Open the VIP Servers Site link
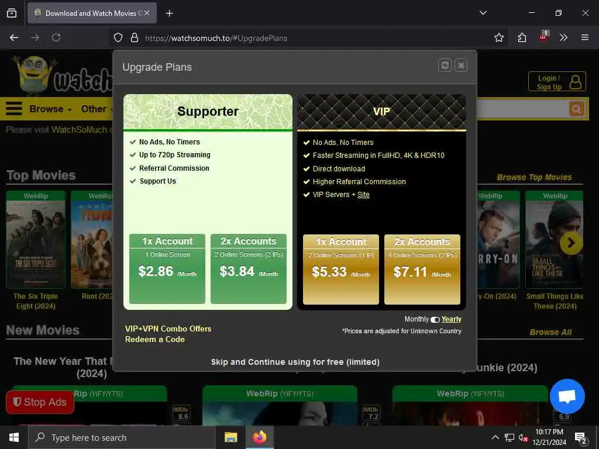Viewport: 599px width, 449px height. click(363, 195)
